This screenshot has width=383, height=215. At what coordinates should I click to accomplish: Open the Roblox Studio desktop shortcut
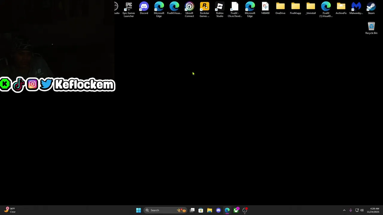(x=220, y=10)
